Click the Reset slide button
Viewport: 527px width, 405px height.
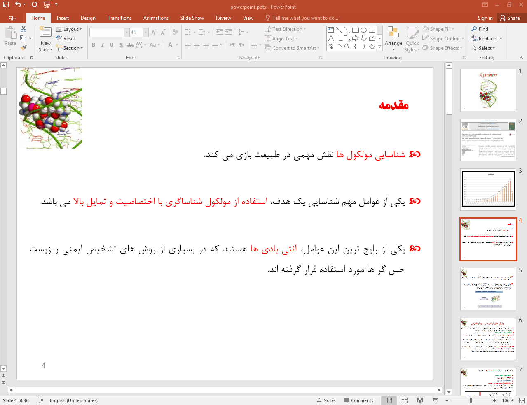coord(66,39)
